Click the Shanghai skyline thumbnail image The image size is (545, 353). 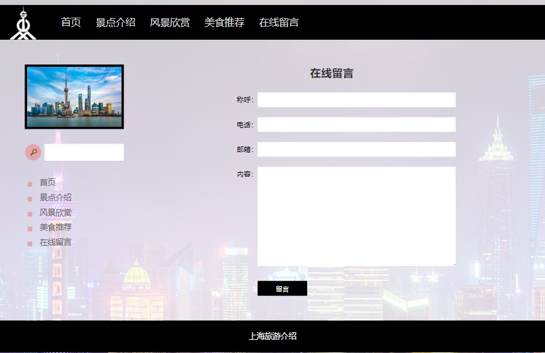coord(74,96)
